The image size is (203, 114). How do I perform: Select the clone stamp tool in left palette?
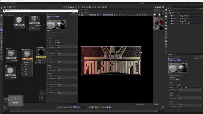[1, 33]
